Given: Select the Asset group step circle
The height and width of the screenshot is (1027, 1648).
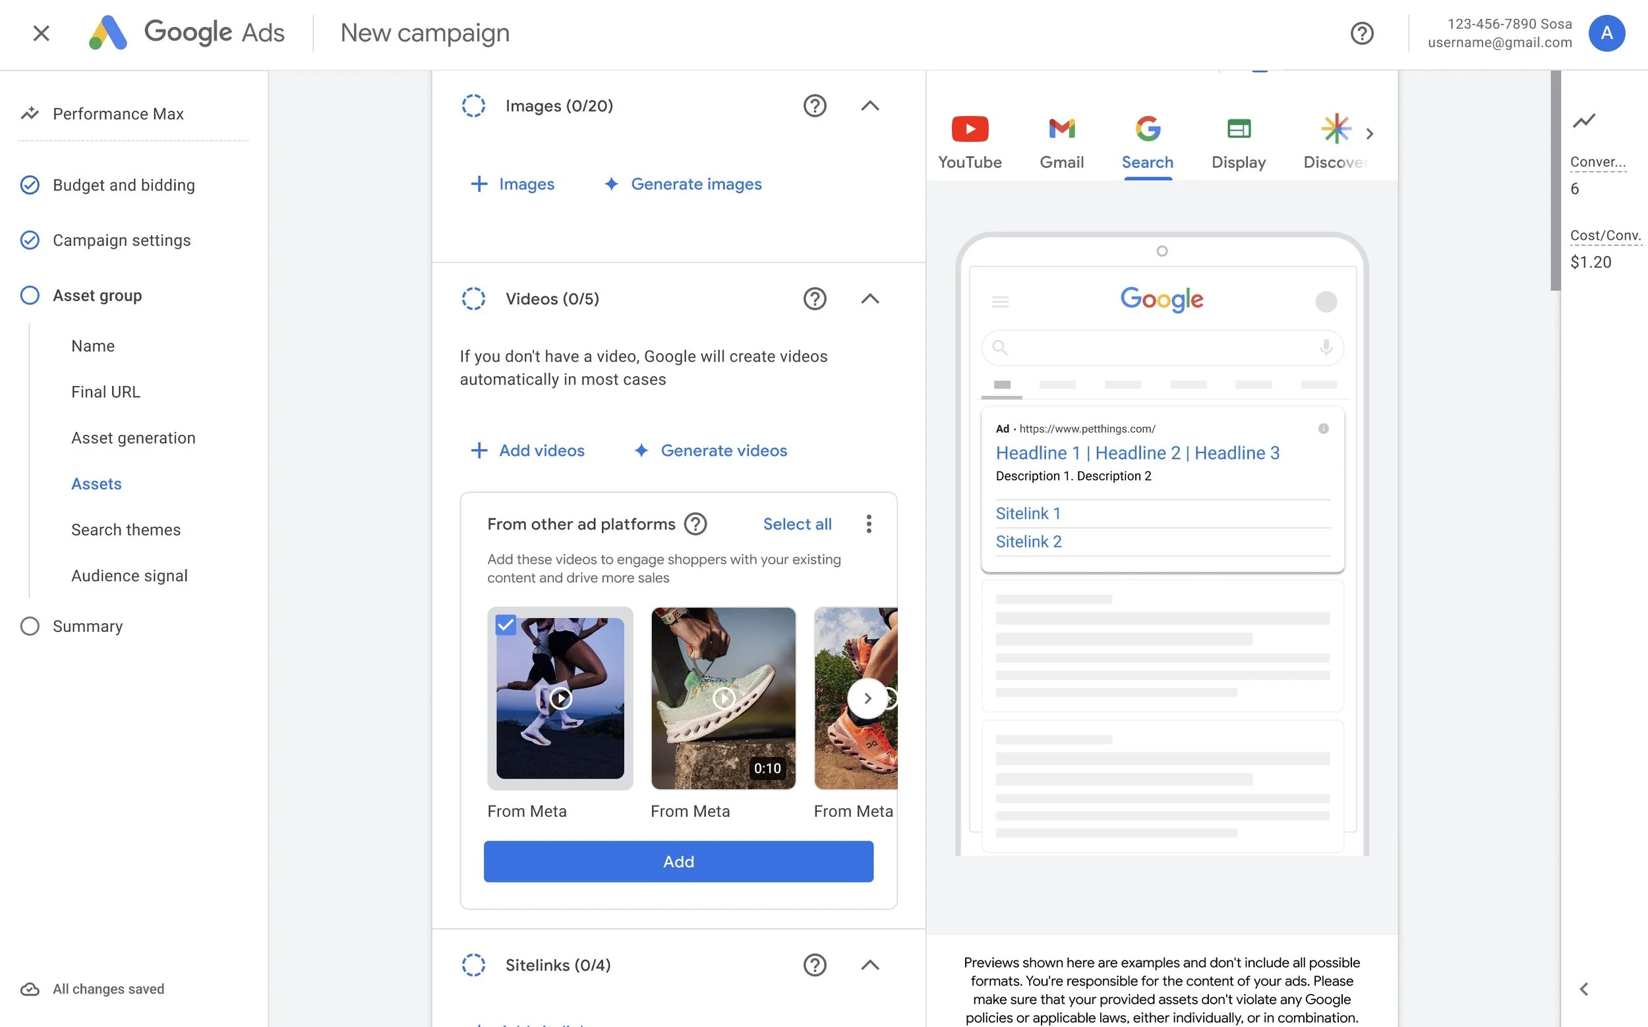Looking at the screenshot, I should (x=30, y=296).
